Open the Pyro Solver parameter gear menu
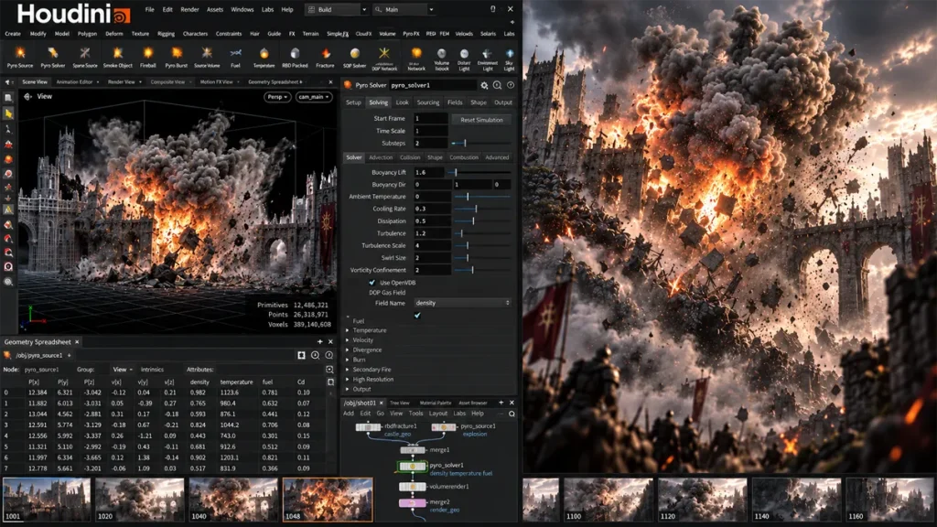Viewport: 937px width, 527px height. click(x=484, y=85)
